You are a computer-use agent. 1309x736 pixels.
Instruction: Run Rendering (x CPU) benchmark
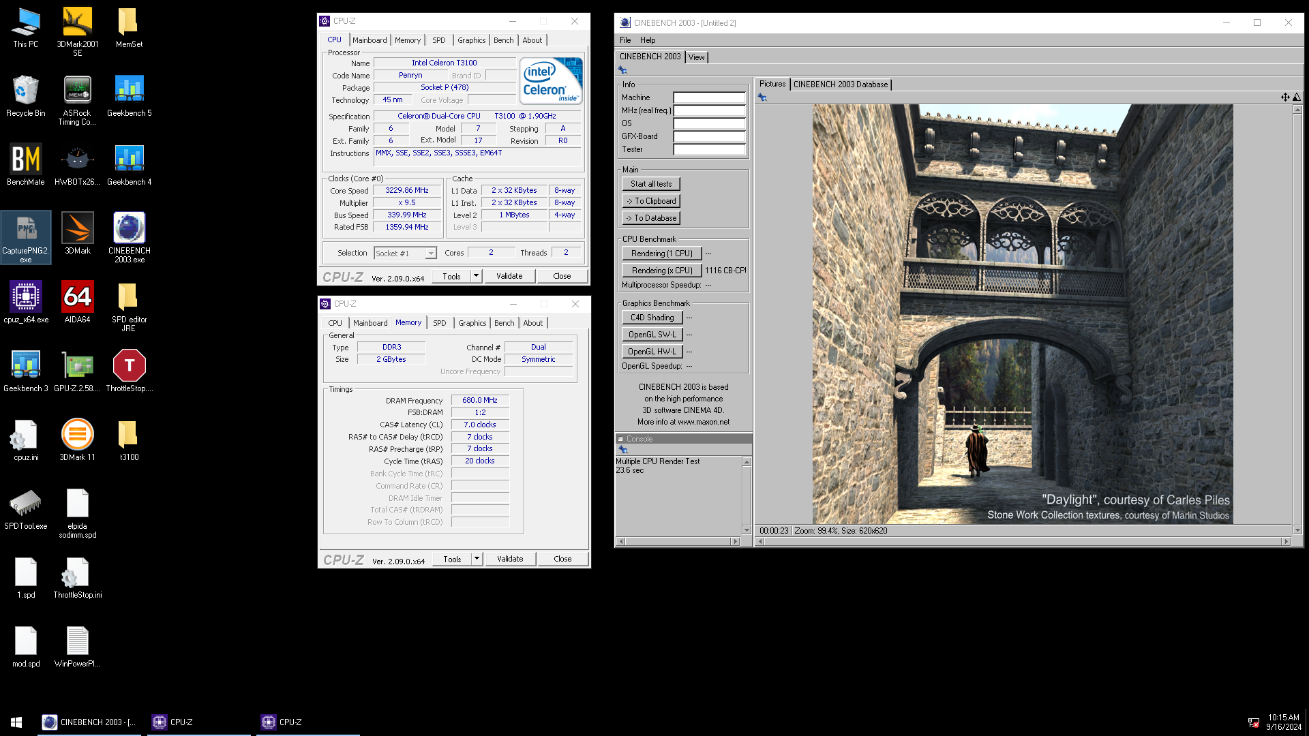[x=662, y=271]
